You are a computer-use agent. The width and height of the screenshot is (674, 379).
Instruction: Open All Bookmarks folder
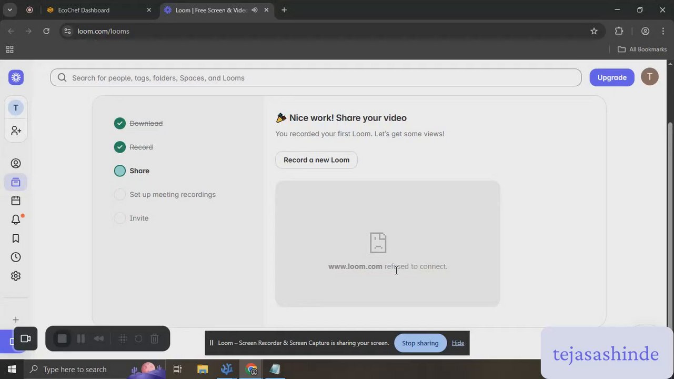pos(642,49)
